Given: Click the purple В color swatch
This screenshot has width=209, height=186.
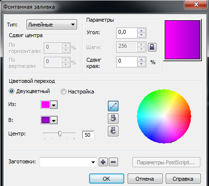Looking at the screenshot, I should 45,120.
